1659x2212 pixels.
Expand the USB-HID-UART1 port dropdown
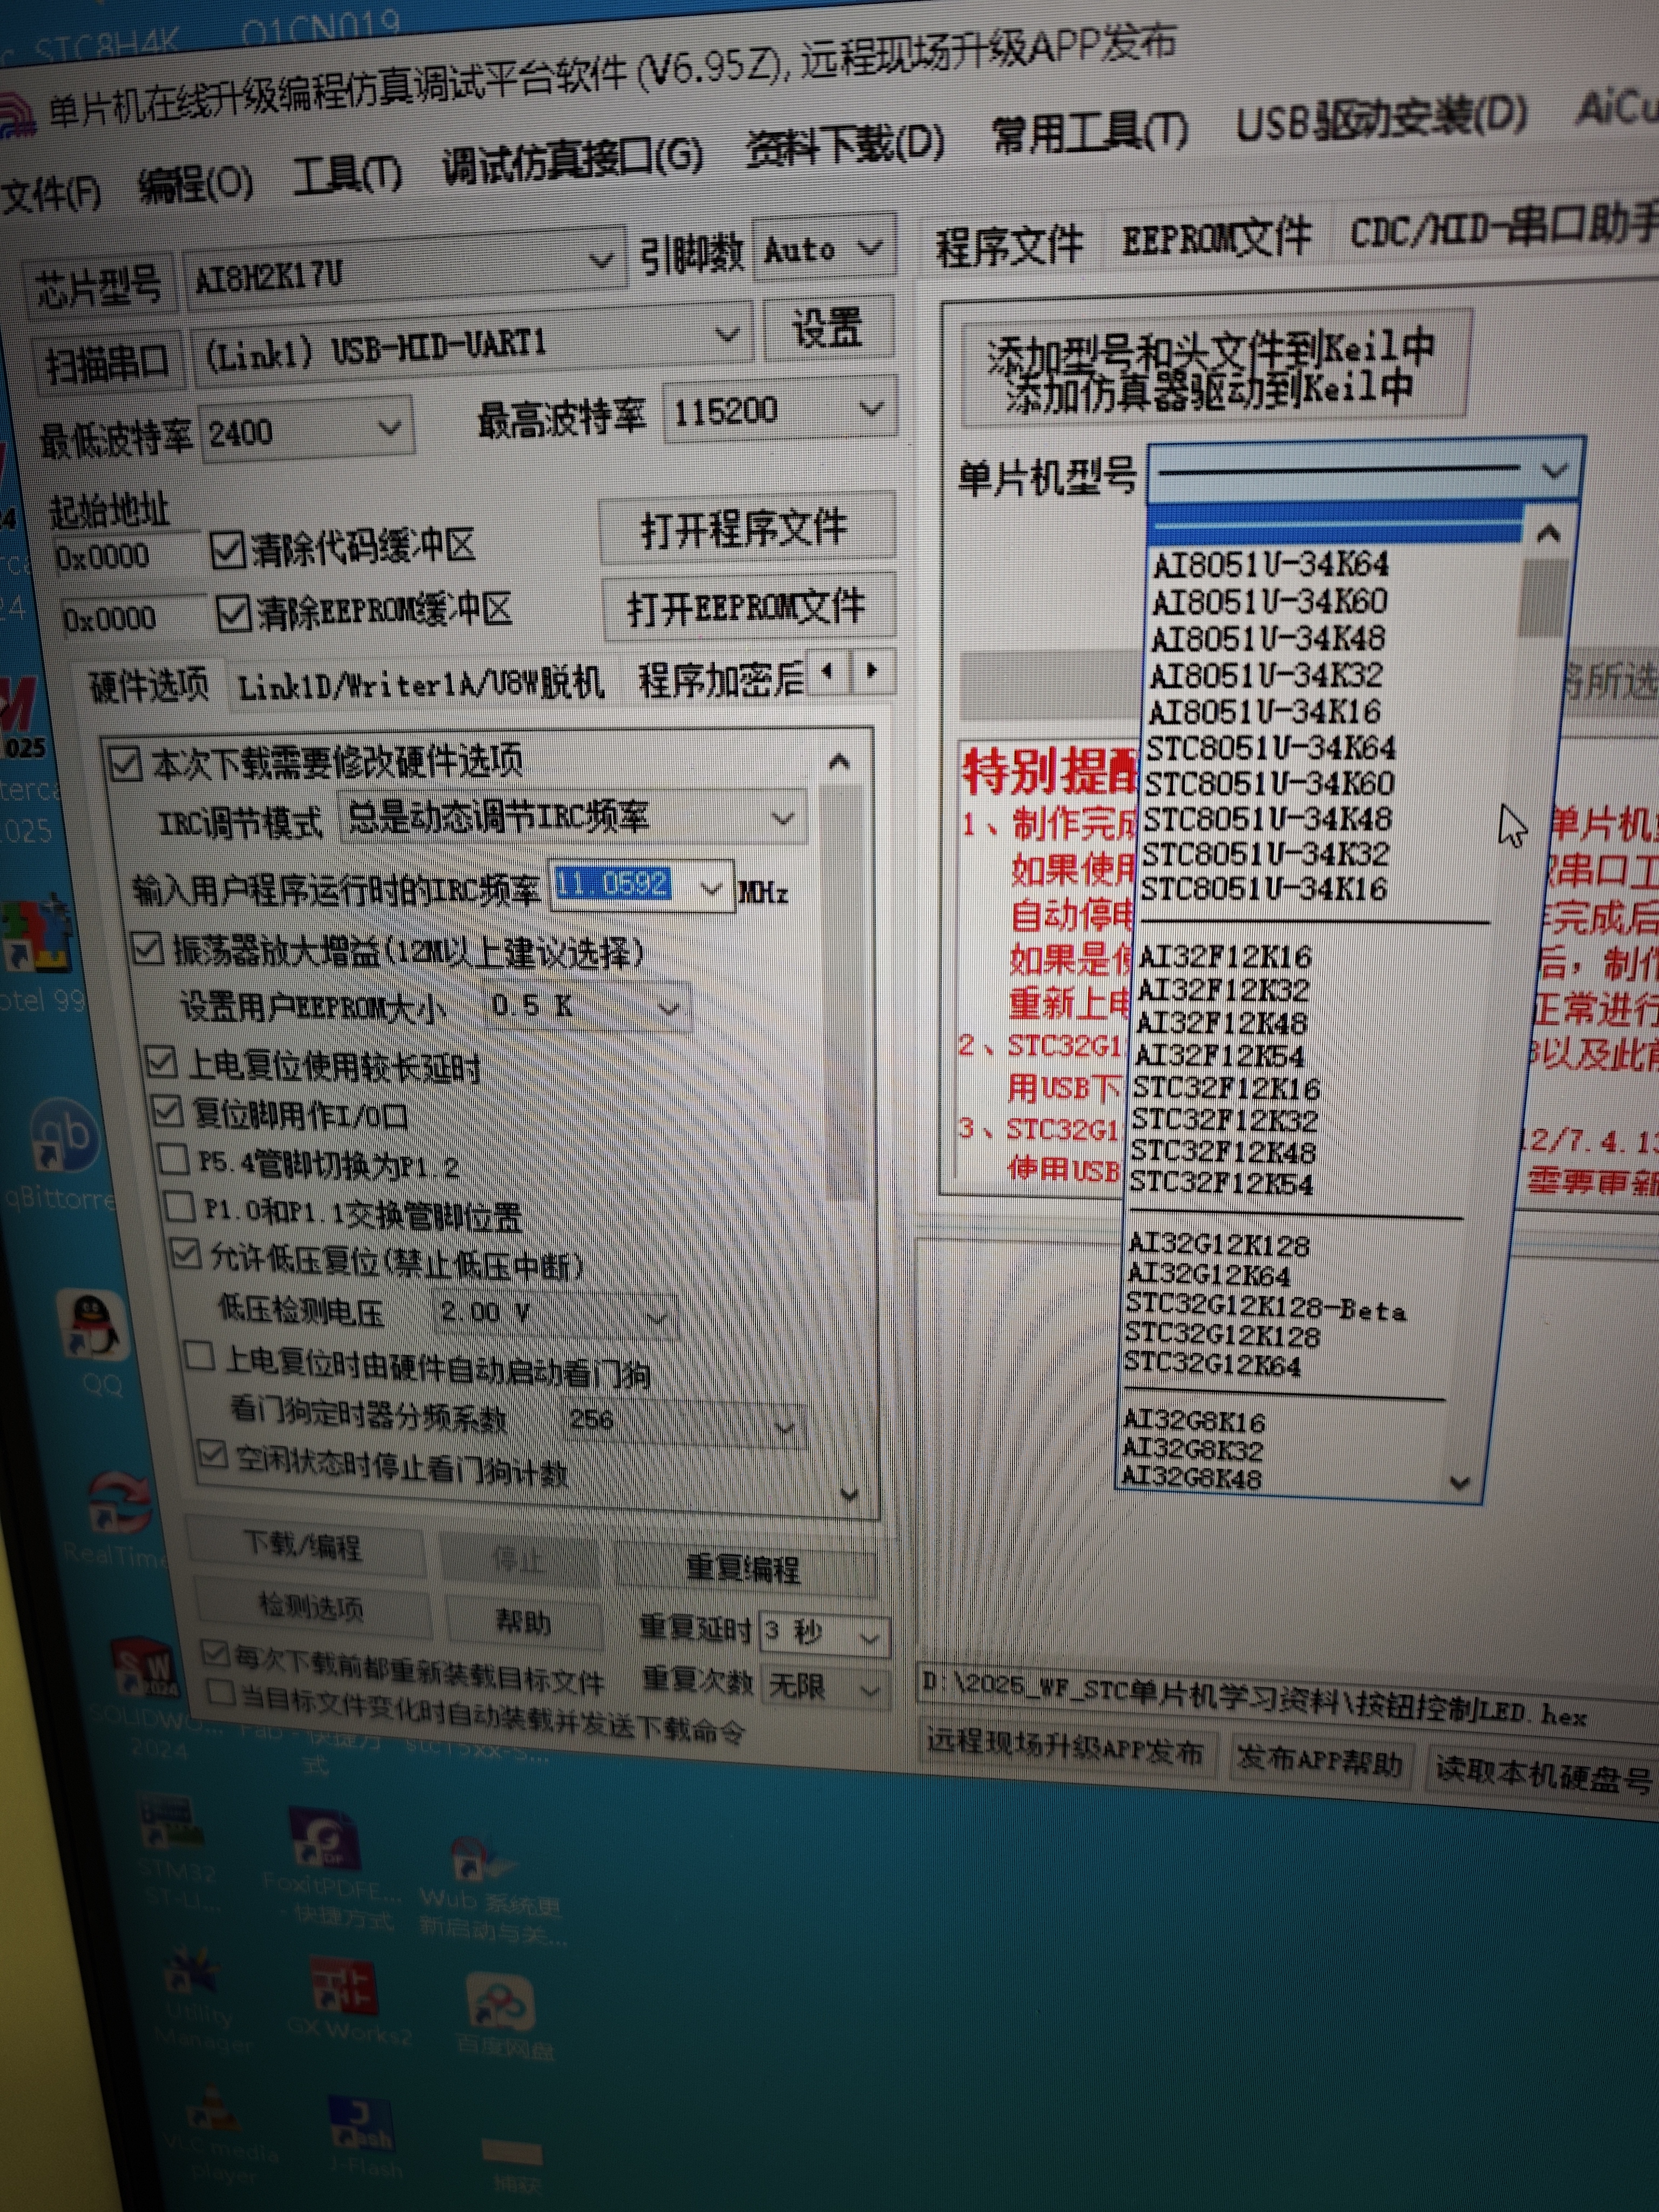pyautogui.click(x=727, y=334)
